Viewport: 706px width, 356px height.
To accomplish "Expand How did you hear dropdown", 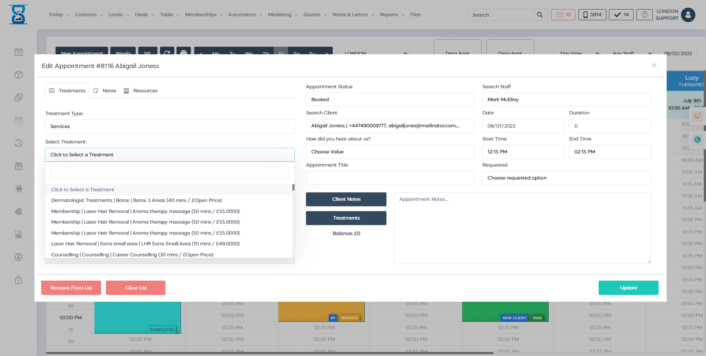I will (x=390, y=152).
